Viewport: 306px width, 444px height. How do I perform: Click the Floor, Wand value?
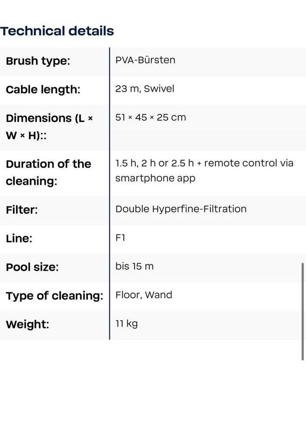click(x=144, y=295)
